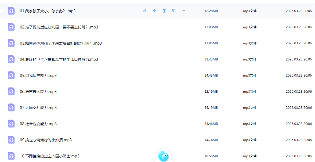This screenshot has width=315, height=162.
Task: Click mp3文件 type in the 05.自我保护能力 row
Action: [x=250, y=75]
